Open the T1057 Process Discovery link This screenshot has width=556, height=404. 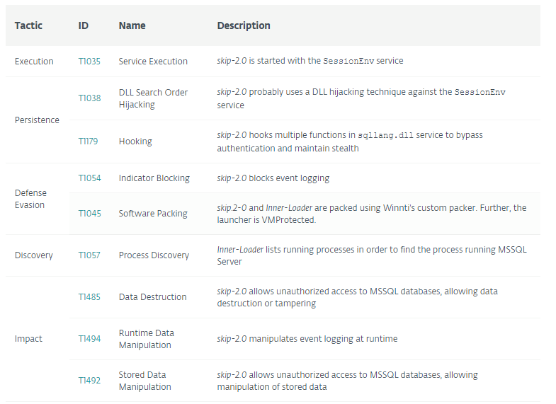(x=89, y=255)
